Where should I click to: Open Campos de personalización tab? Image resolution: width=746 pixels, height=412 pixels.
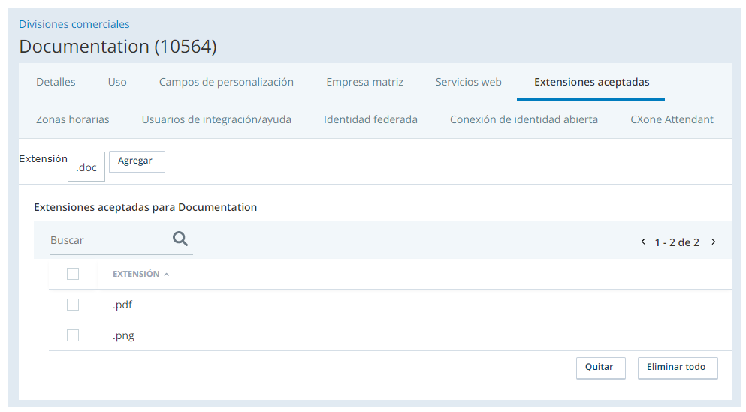tap(226, 82)
